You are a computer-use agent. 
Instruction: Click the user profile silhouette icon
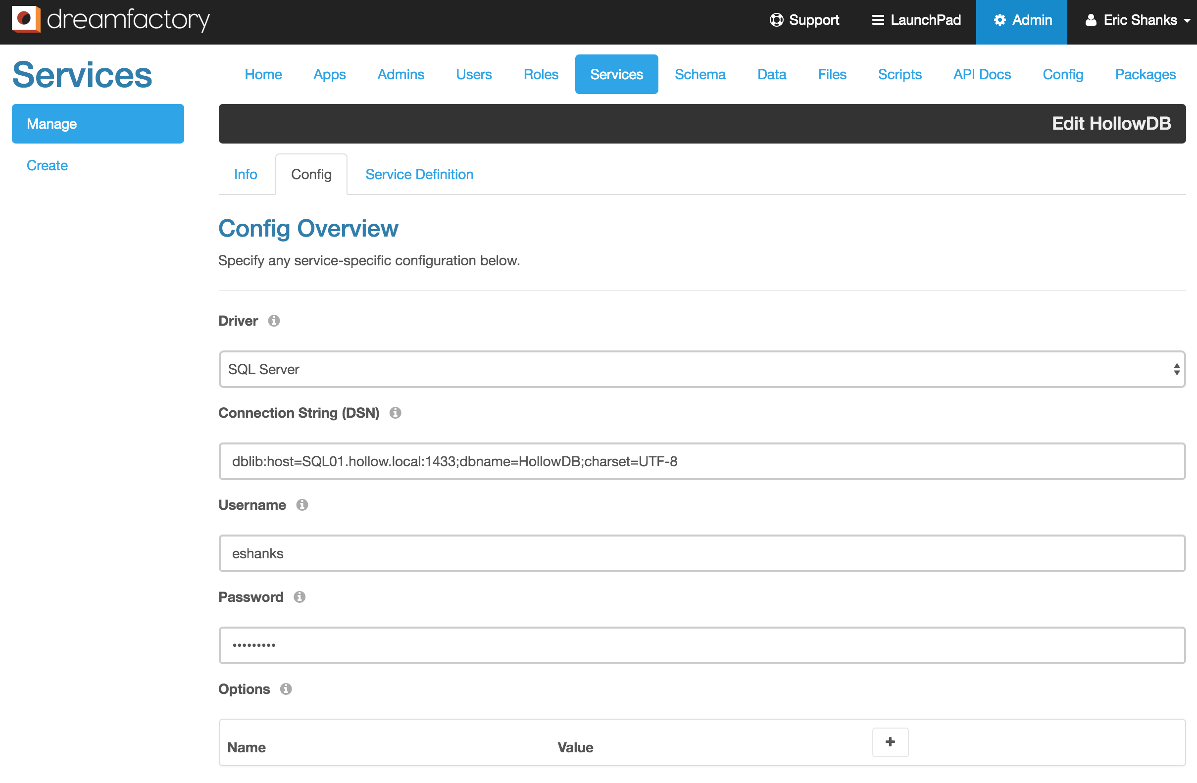tap(1091, 20)
